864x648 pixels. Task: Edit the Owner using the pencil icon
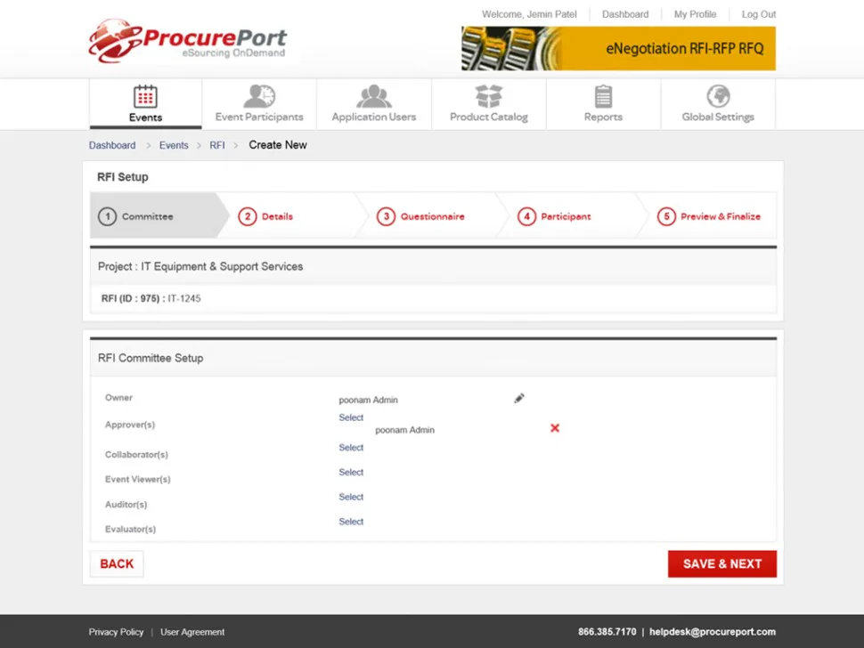[x=519, y=398]
